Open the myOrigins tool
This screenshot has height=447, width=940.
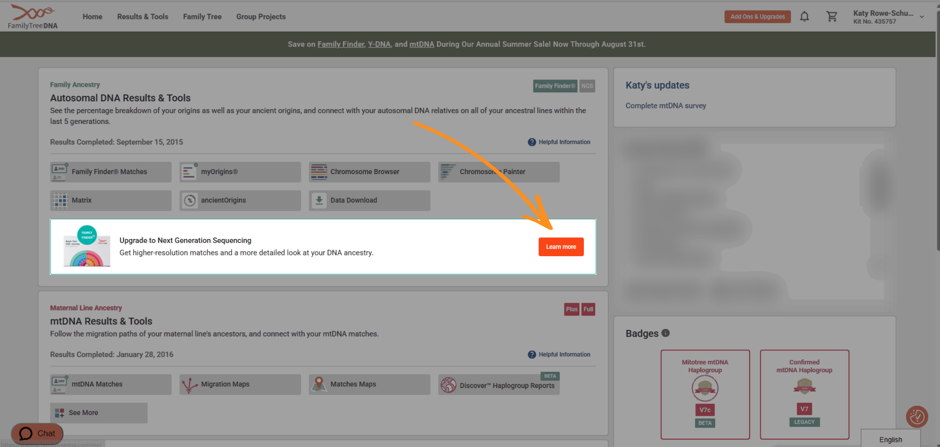click(x=240, y=172)
